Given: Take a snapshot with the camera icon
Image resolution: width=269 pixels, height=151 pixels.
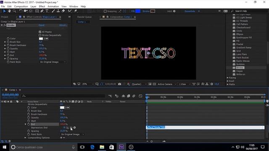Looking at the screenshot, I should 119,84.
